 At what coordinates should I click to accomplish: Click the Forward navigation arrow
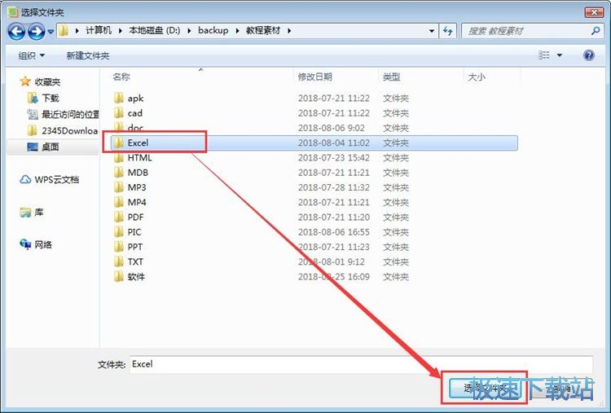point(36,31)
